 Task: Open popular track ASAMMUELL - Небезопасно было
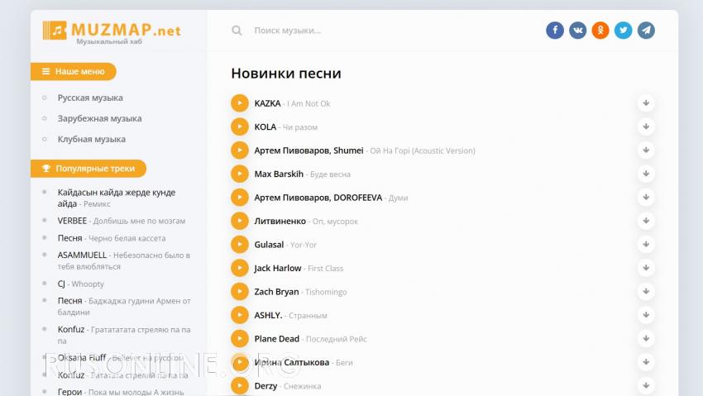tap(124, 260)
